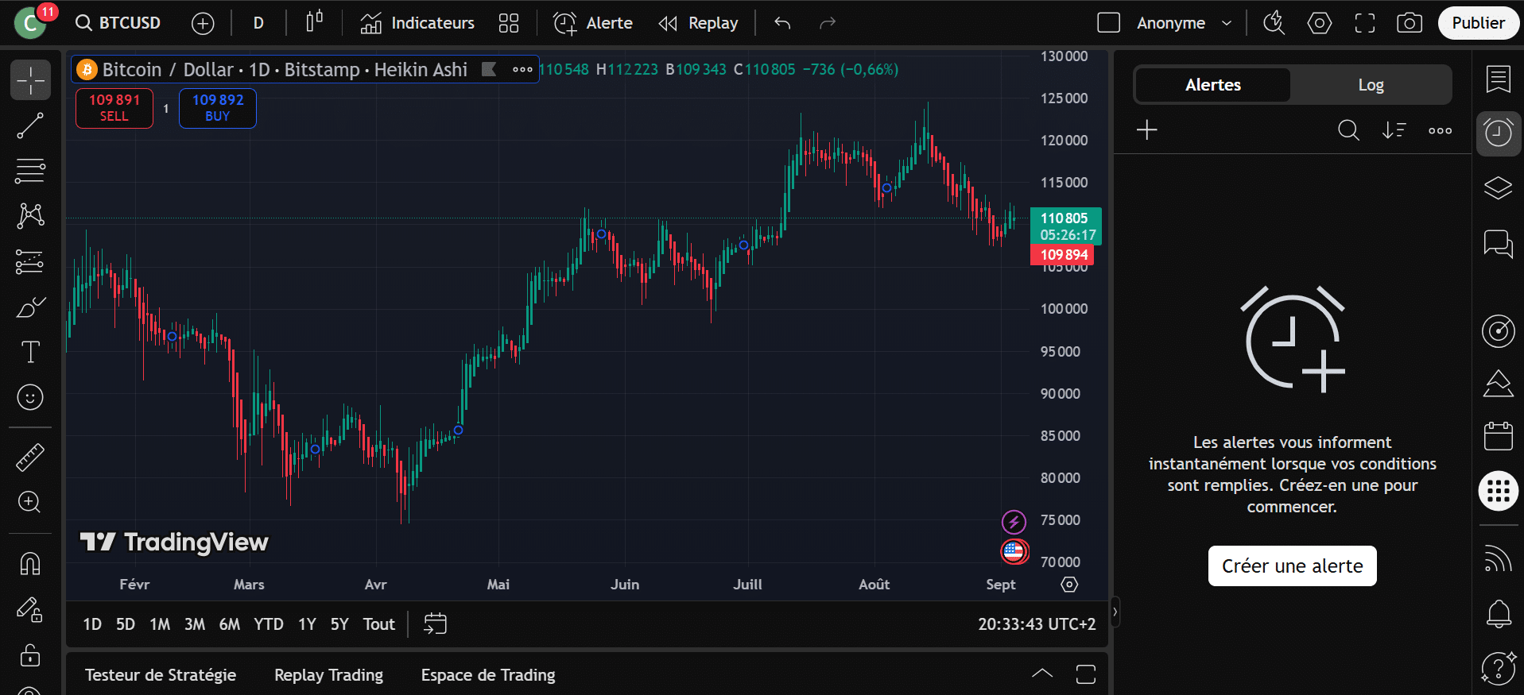Toggle fullscreen mode
Screen dimensions: 1524x695
point(1365,23)
